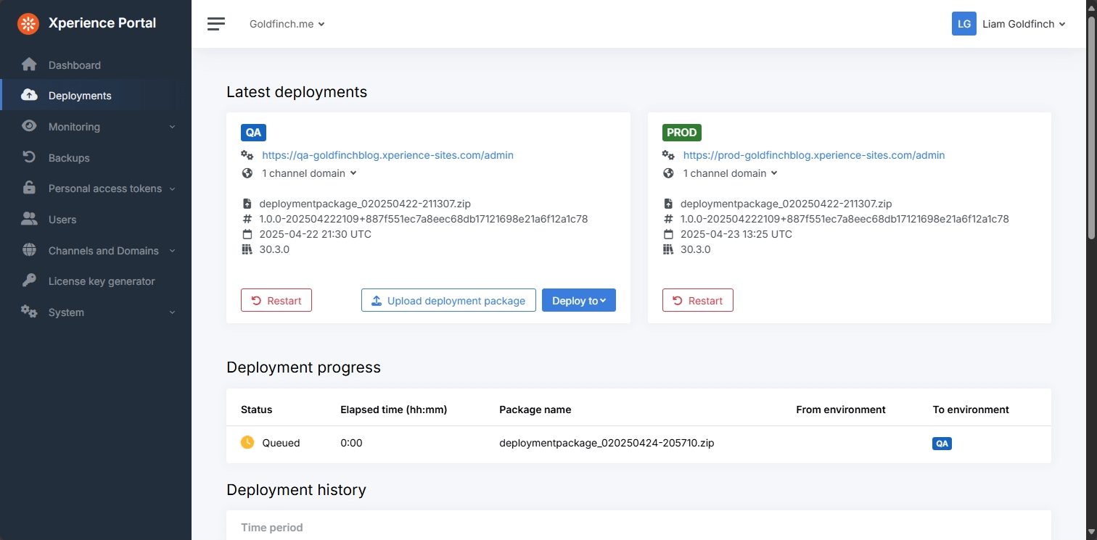Click the globe icon in PROD card
Image resolution: width=1097 pixels, height=540 pixels.
pos(669,173)
